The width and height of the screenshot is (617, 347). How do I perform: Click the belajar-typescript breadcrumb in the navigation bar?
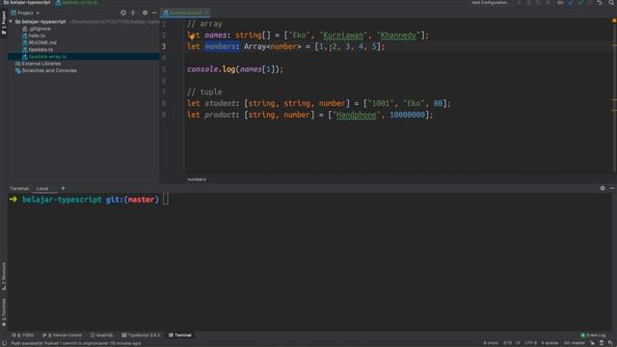(27, 2)
